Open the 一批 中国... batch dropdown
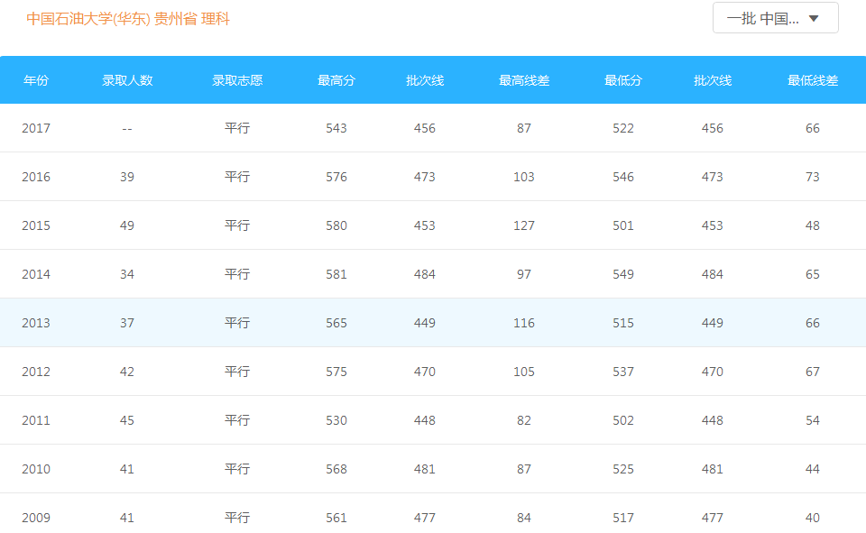866x533 pixels. point(776,18)
